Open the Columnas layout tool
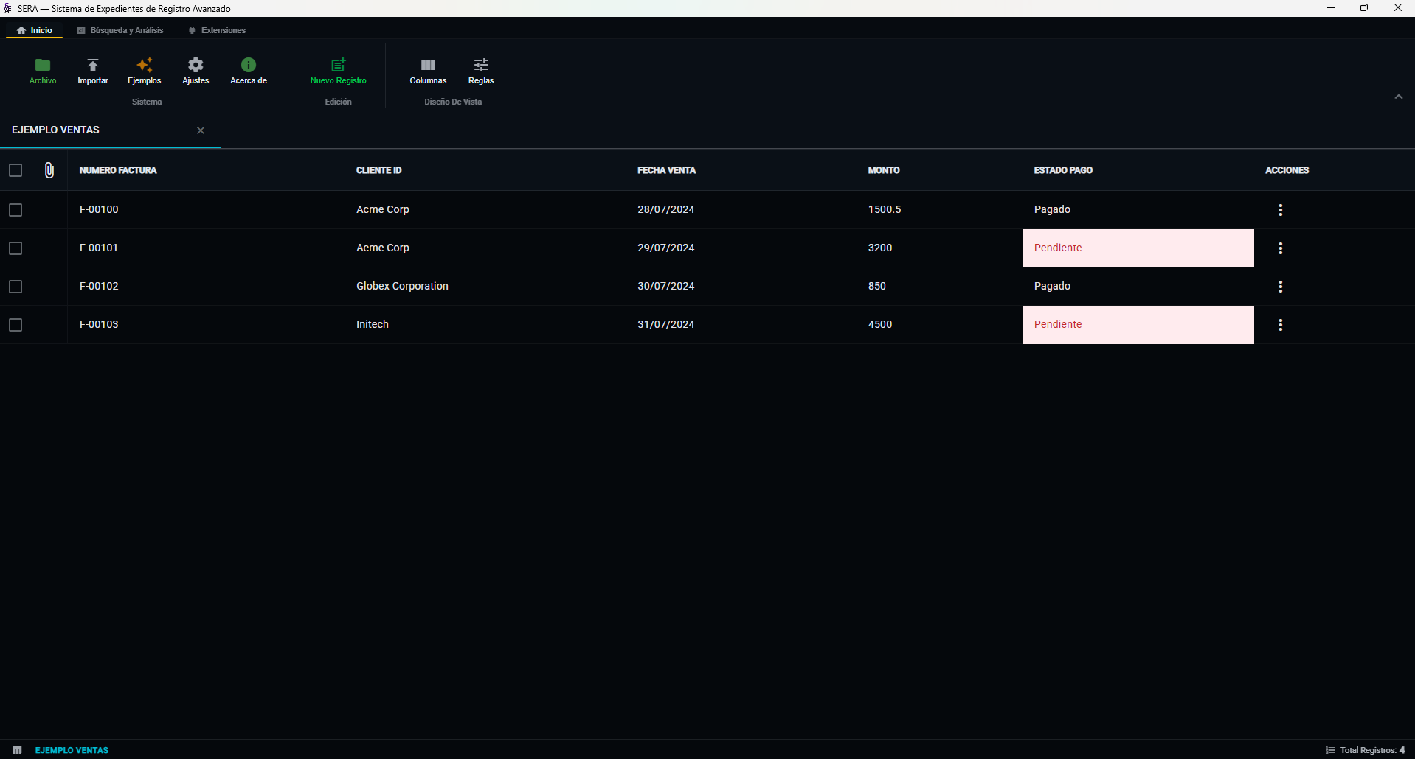 [428, 71]
